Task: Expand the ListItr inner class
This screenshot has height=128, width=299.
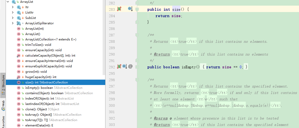Action: pos(13,12)
